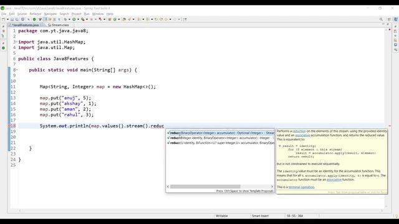Open the Debug launch dropdown arrow
The width and height of the screenshot is (399, 224).
(x=69, y=19)
